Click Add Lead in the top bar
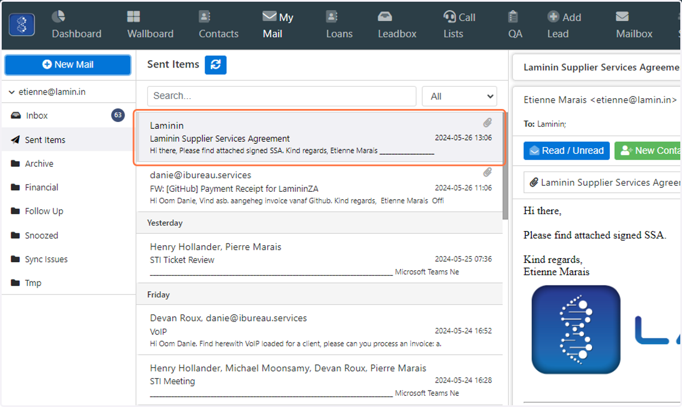This screenshot has width=682, height=407. pyautogui.click(x=564, y=25)
